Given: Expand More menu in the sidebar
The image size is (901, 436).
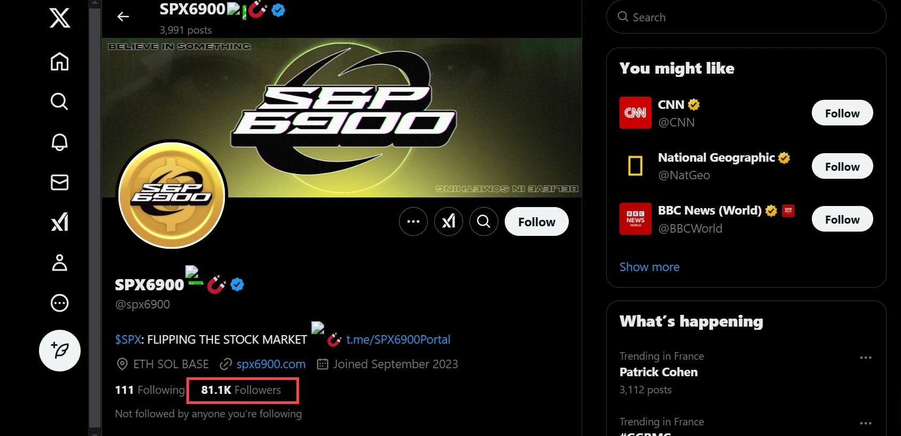Looking at the screenshot, I should click(x=59, y=303).
